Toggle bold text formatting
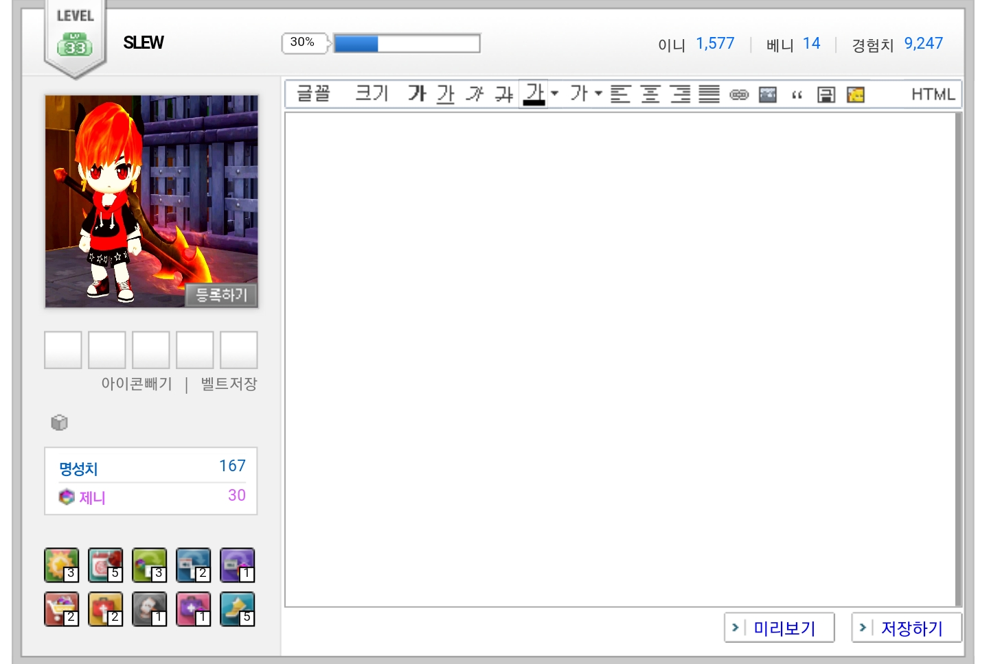This screenshot has width=989, height=664. (x=416, y=94)
